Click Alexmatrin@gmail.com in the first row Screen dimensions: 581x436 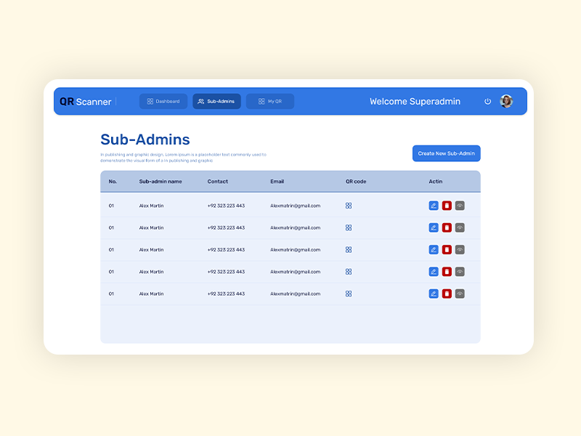(x=296, y=206)
